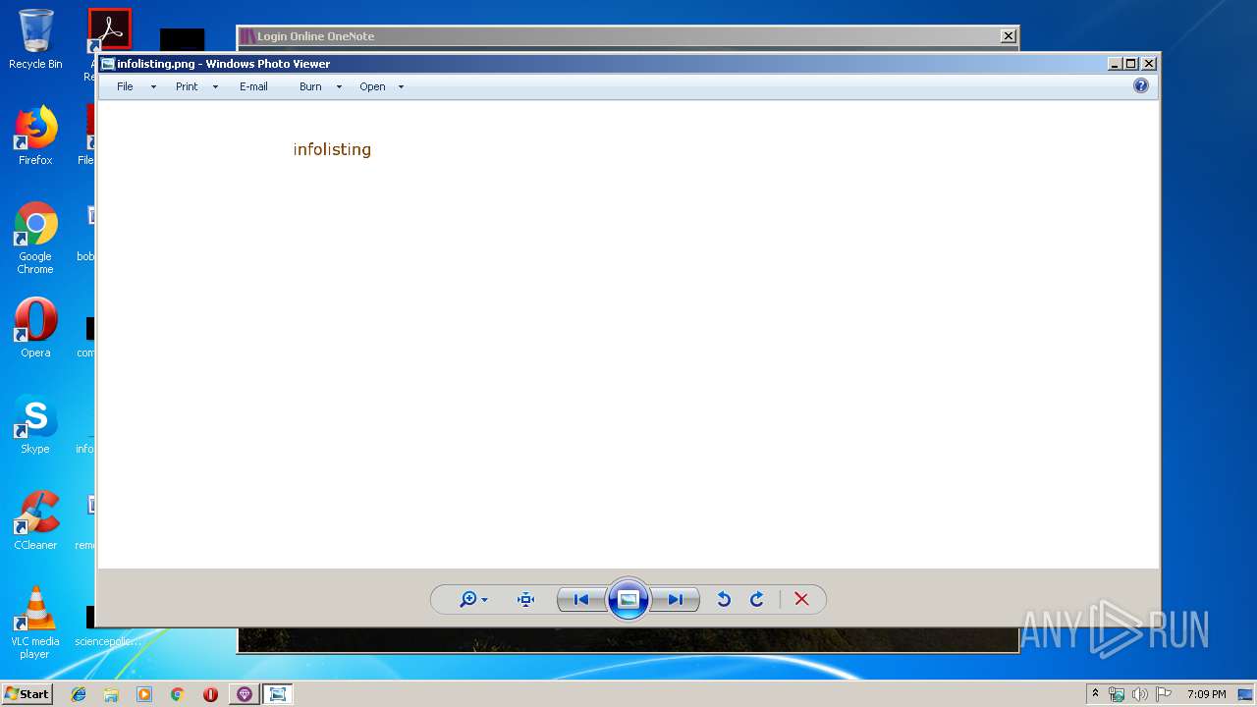This screenshot has height=707, width=1257.
Task: Expand the Print dropdown arrow
Action: [215, 86]
